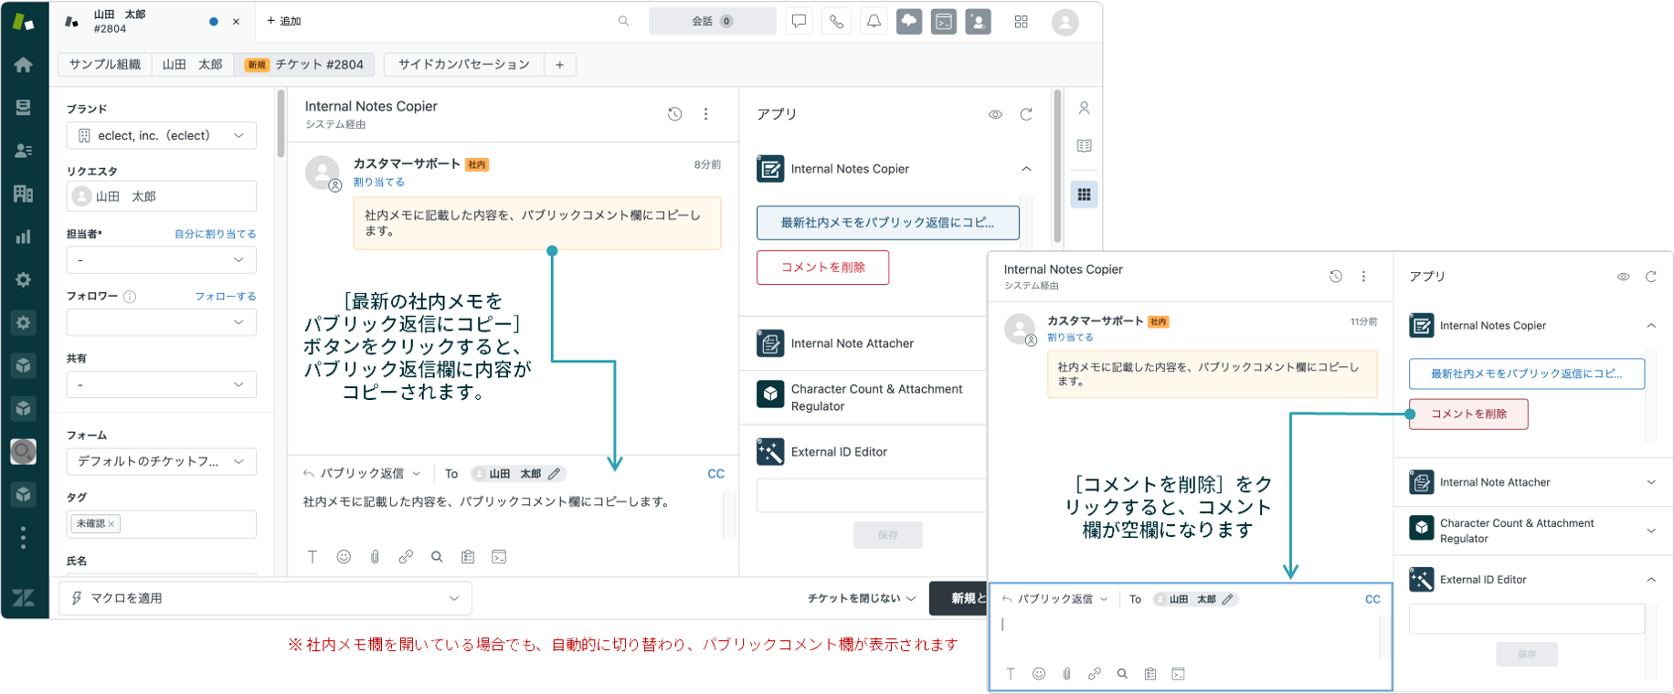Collapse the Internal Notes Copier app section
1674x694 pixels.
point(1026,169)
